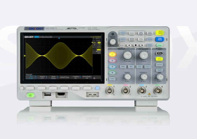This screenshot has width=197, height=139.
Task: Click the Horizontal Zoom timebase knob
Action: (144, 55)
